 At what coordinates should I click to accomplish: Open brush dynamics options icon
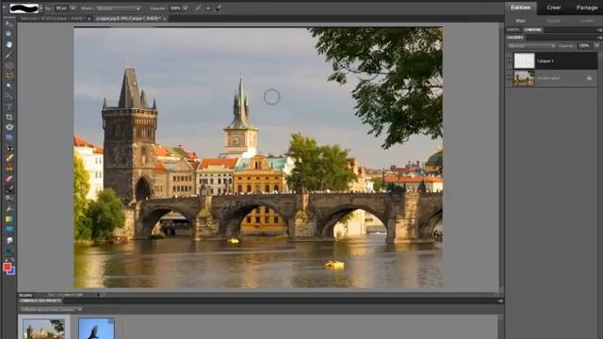pyautogui.click(x=218, y=8)
